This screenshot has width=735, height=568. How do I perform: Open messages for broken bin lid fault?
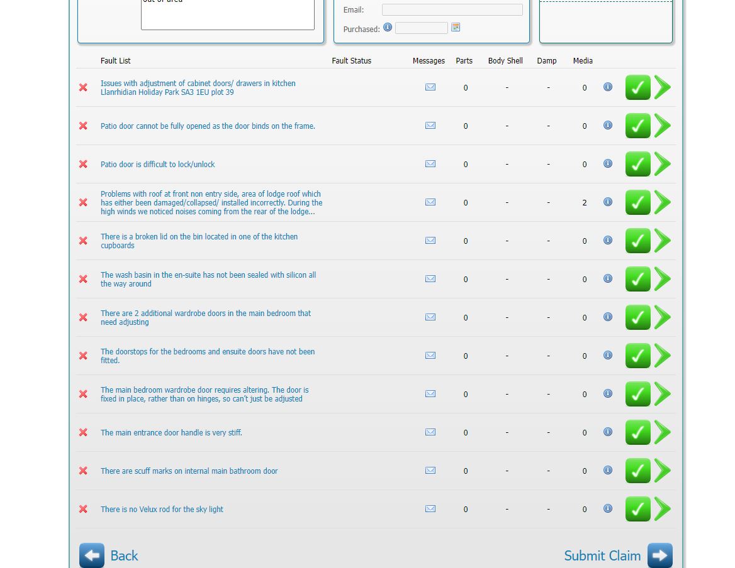[x=430, y=241]
